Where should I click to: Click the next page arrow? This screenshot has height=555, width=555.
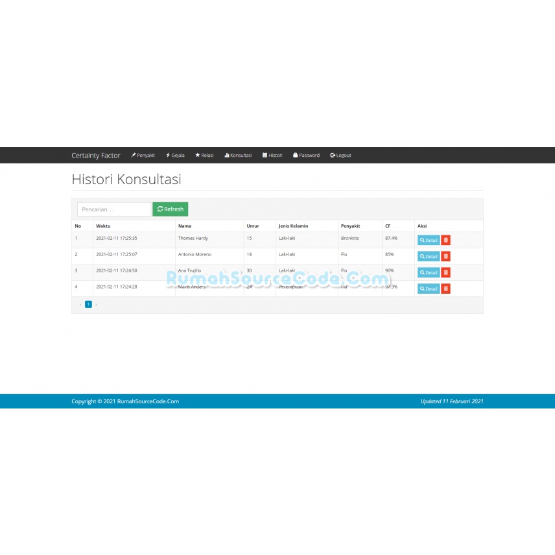click(96, 304)
